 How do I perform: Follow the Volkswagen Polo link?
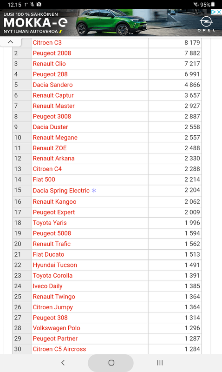tap(57, 328)
